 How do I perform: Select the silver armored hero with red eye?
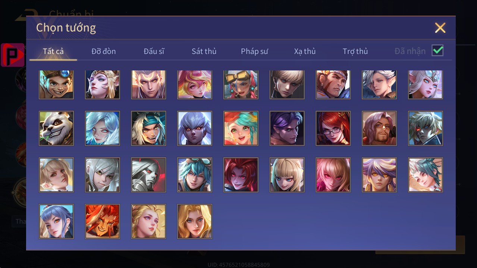[148, 175]
